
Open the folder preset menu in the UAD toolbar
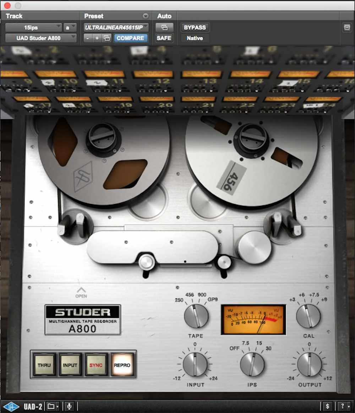53,406
